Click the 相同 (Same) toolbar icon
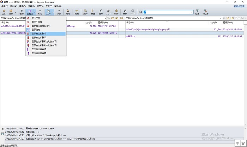This screenshot has height=147, width=247. (x=40, y=12)
